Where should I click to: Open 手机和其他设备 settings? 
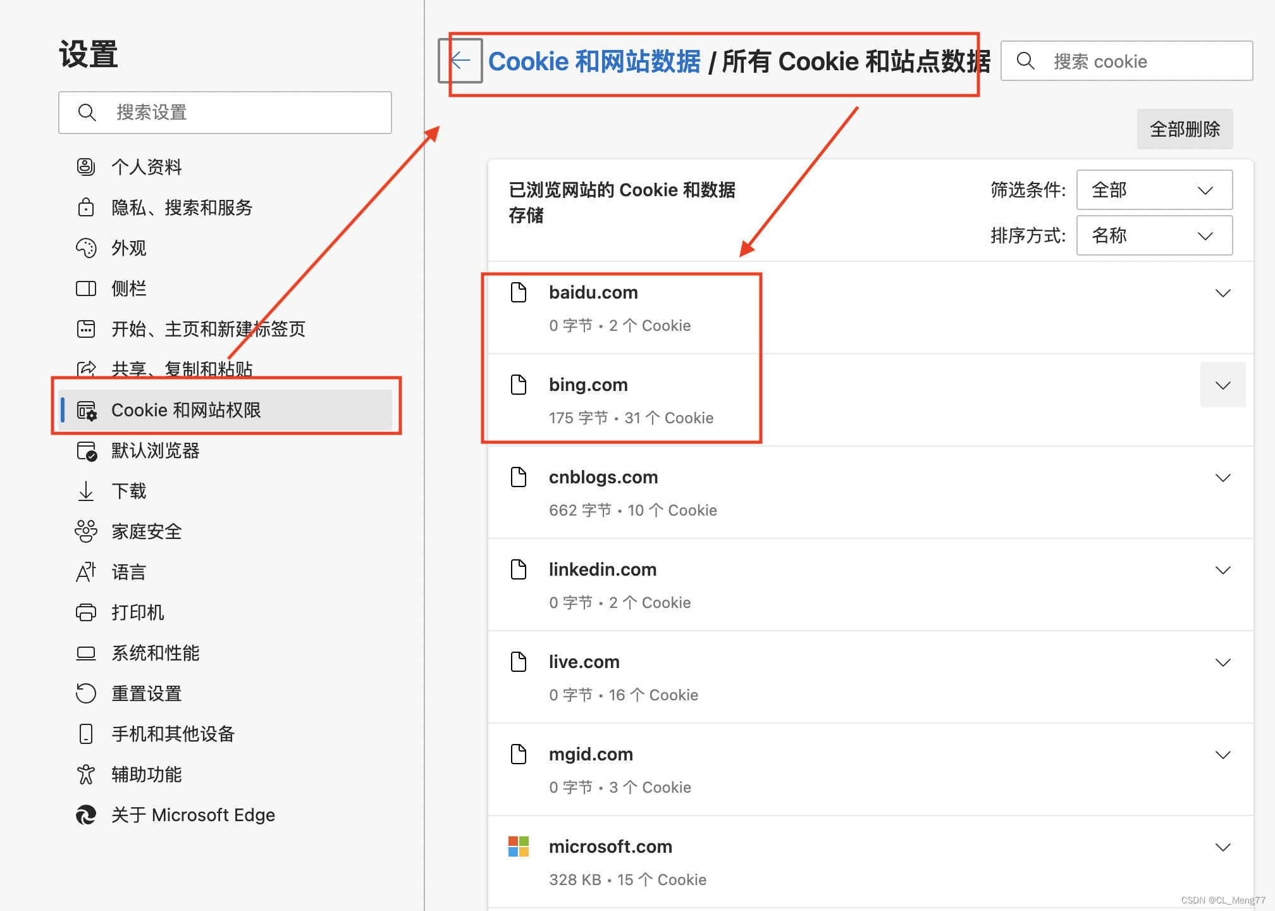(x=225, y=734)
